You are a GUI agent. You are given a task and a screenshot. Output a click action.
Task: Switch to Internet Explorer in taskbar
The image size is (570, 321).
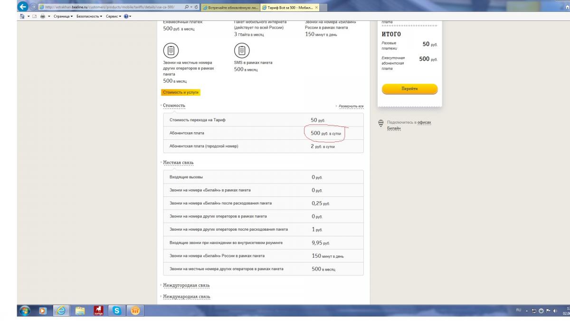point(61,311)
